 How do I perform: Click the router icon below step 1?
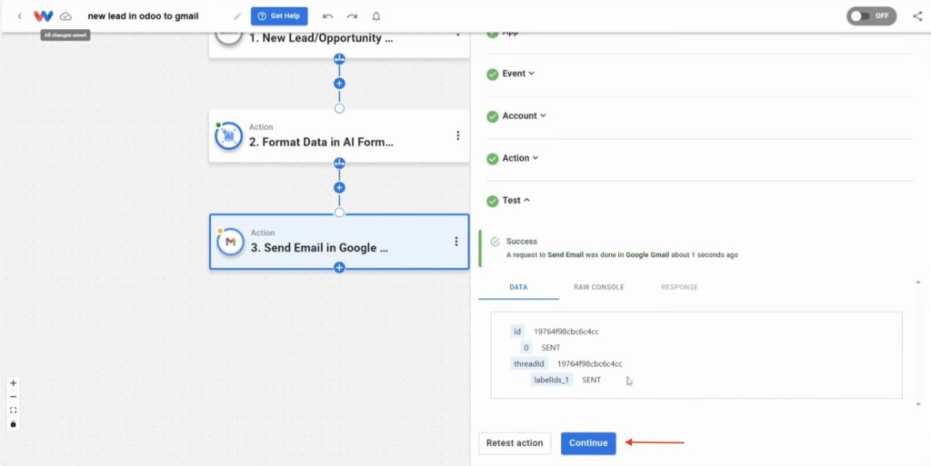click(339, 59)
